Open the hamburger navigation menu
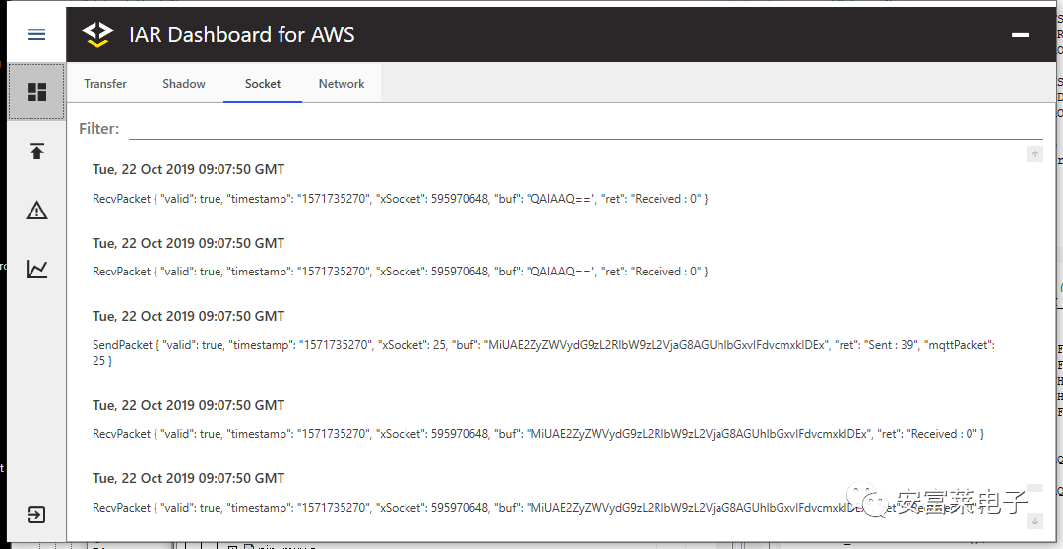The width and height of the screenshot is (1063, 549). pyautogui.click(x=36, y=34)
